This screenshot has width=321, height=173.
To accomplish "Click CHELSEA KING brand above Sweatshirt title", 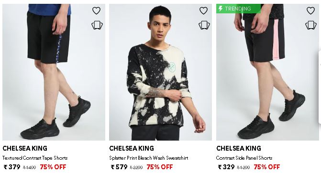I will click(132, 148).
